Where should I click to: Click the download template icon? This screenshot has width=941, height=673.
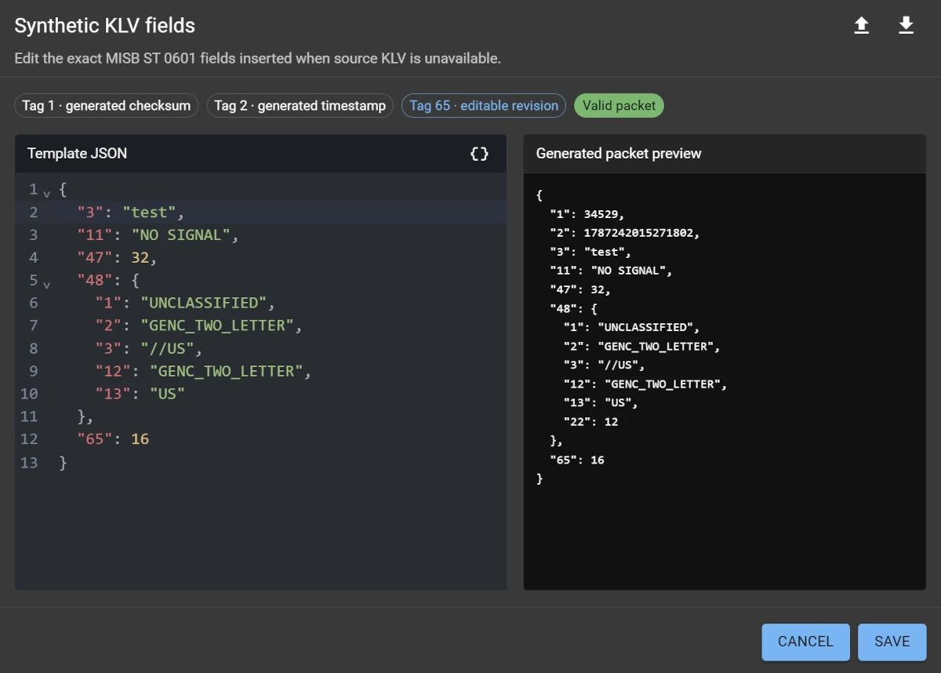click(906, 26)
